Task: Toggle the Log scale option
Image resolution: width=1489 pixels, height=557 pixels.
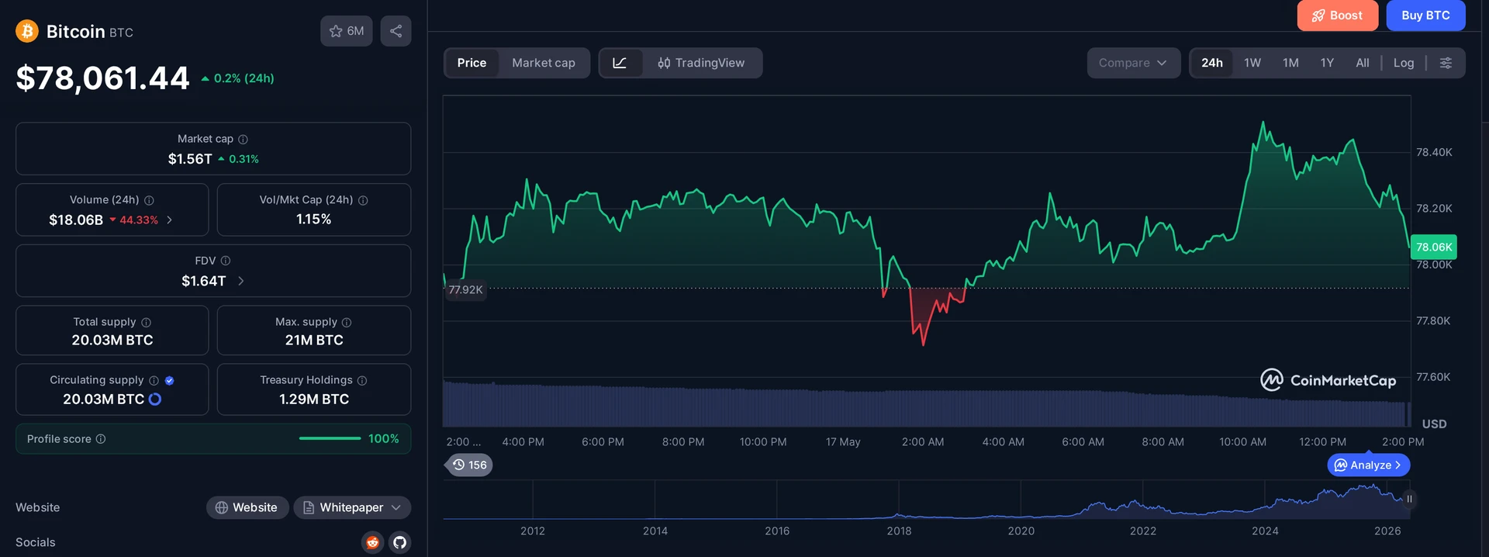Action: 1404,63
